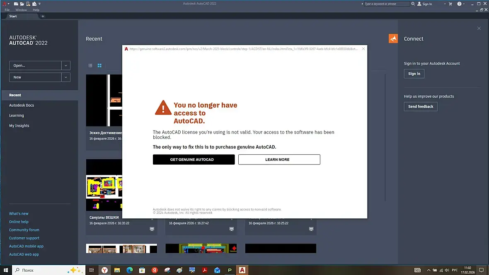Screen dimensions: 489x275
Task: Click the New button
Action: (35, 77)
